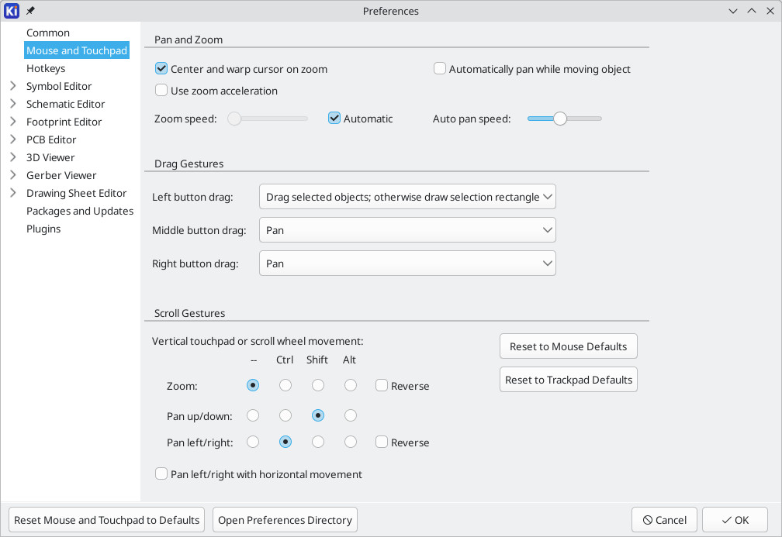
Task: Uncheck the Automatic zoom speed checkbox
Action: 334,119
